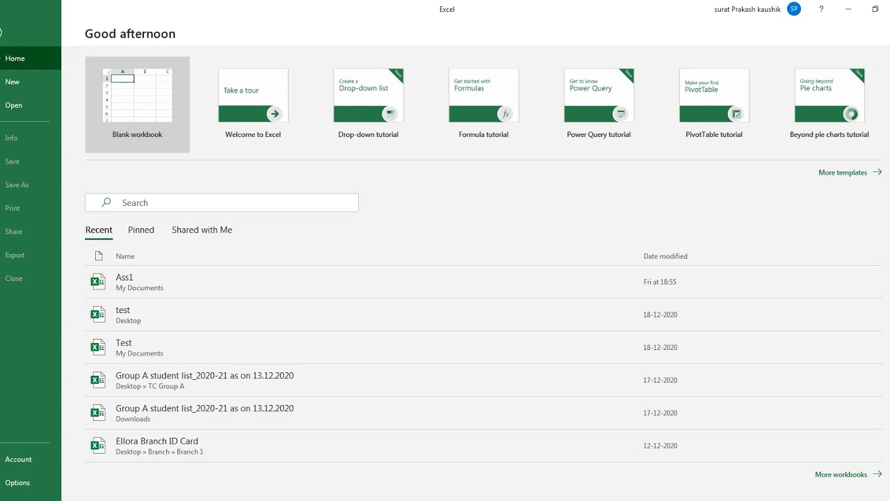Open Options in the sidebar
Image resolution: width=890 pixels, height=501 pixels.
click(31, 483)
